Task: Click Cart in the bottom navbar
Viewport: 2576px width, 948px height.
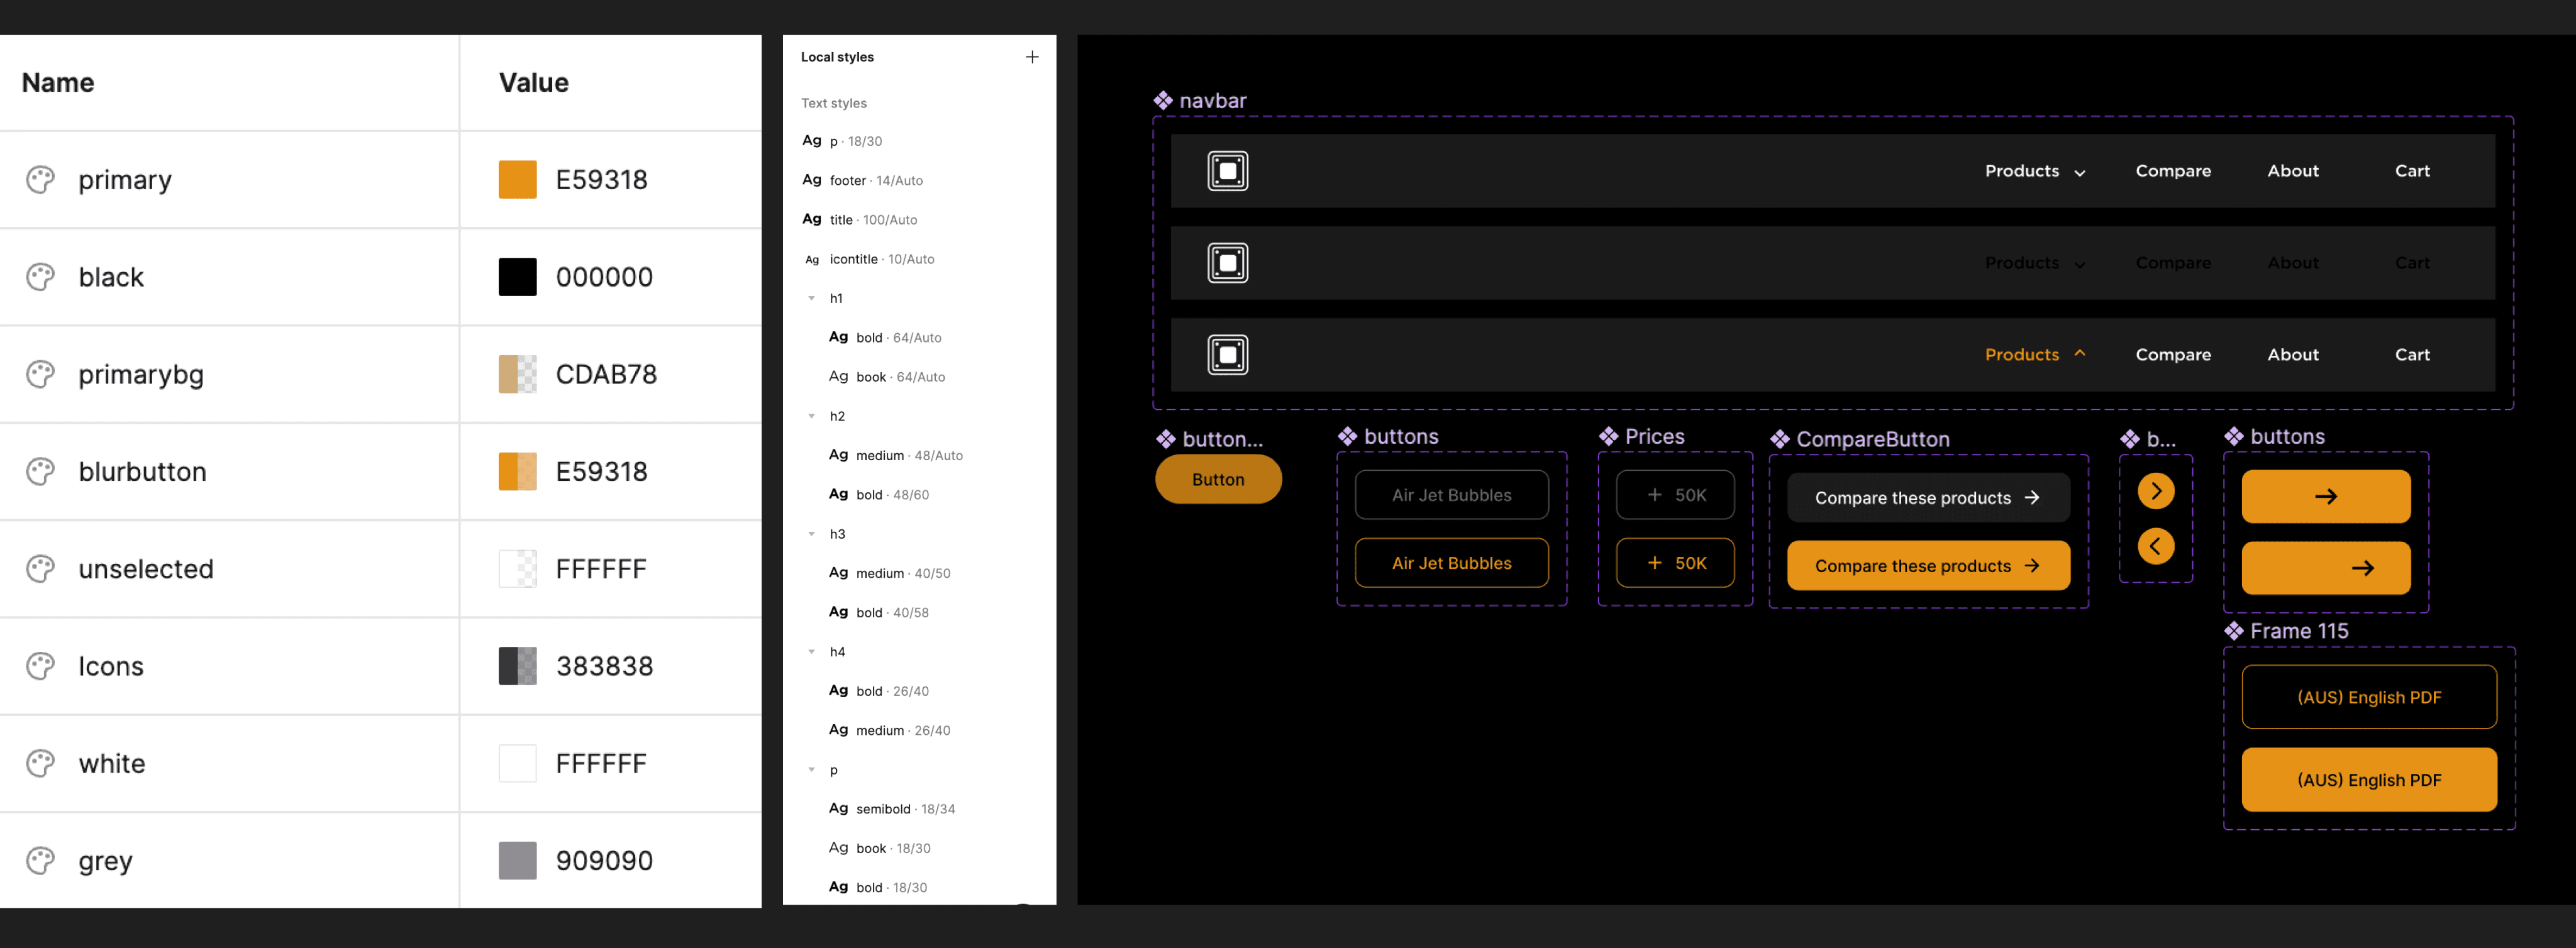Action: click(x=2411, y=355)
